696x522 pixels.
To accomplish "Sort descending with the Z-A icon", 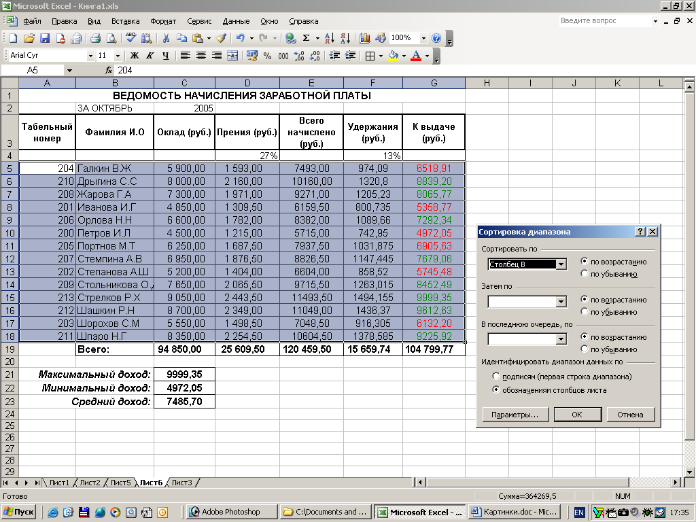I will point(345,38).
